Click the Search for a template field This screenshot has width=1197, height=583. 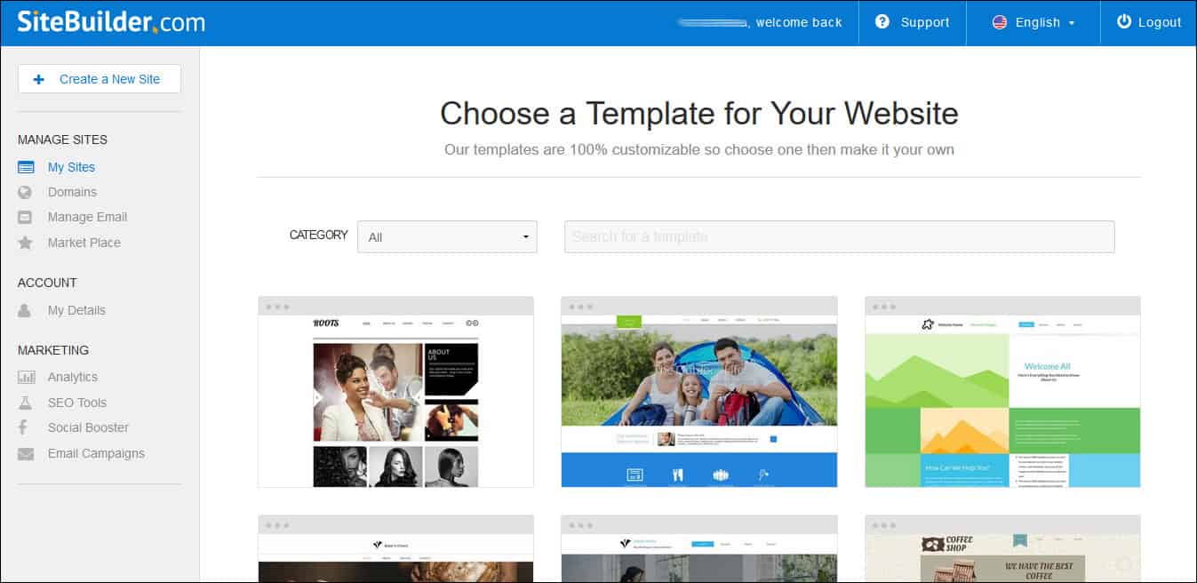pos(839,236)
